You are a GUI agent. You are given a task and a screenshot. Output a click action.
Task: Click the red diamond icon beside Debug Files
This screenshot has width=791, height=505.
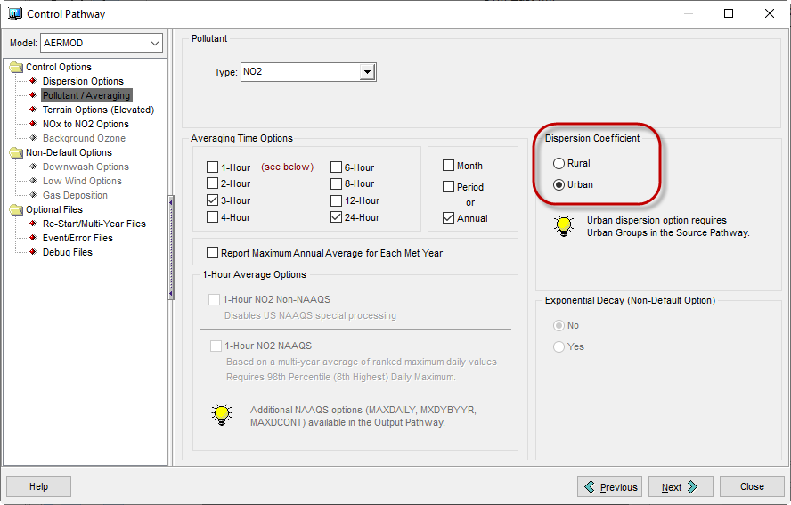coord(33,252)
